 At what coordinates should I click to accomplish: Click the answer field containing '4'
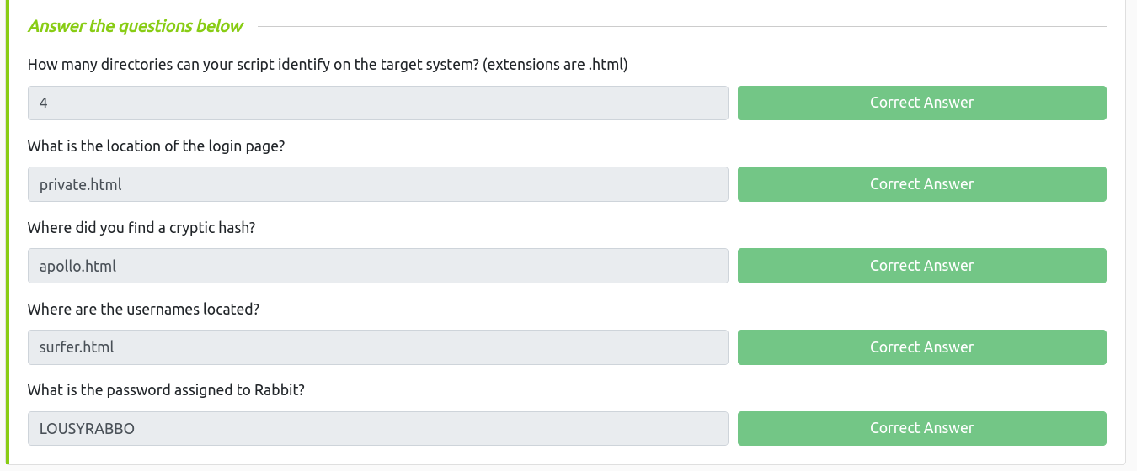(x=377, y=103)
